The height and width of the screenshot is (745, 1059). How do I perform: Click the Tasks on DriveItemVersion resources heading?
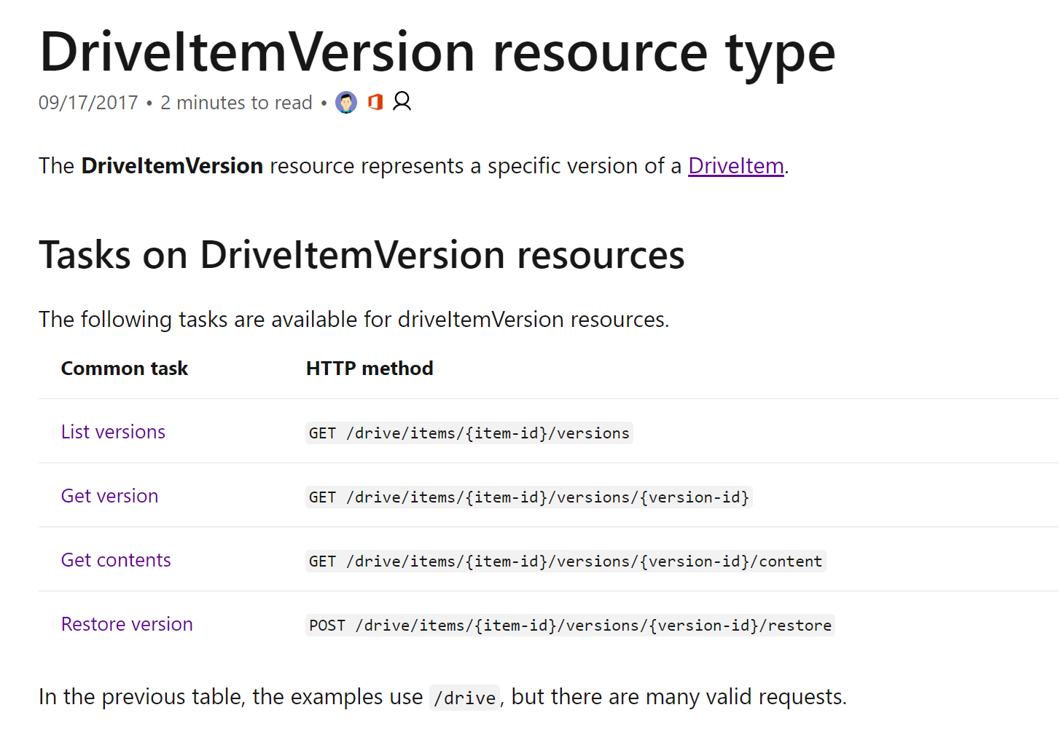click(362, 255)
